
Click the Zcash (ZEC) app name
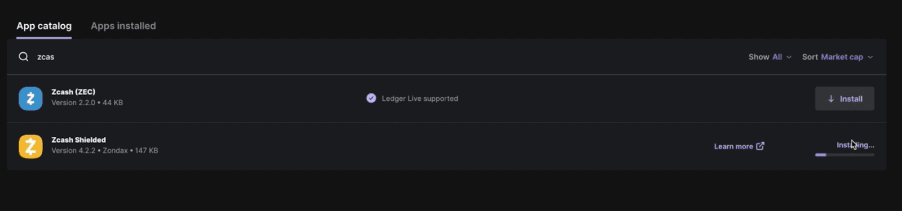pyautogui.click(x=73, y=92)
